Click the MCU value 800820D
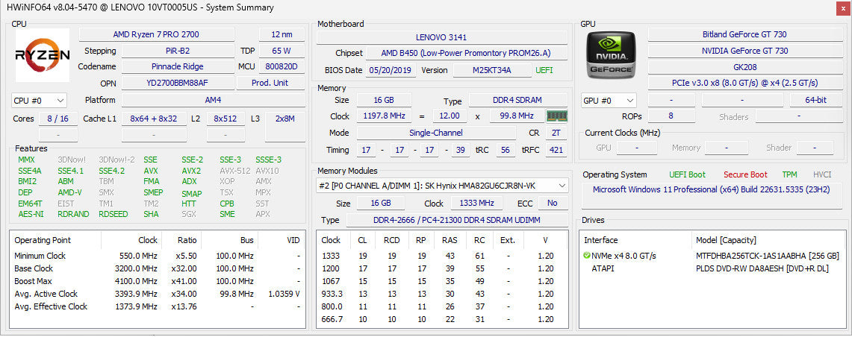This screenshot has height=337, width=852. (x=282, y=66)
